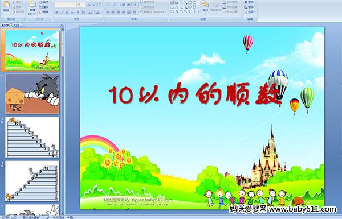Image resolution: width=342 pixels, height=219 pixels.
Task: Close the slide thumbnail pane
Action: (62, 25)
